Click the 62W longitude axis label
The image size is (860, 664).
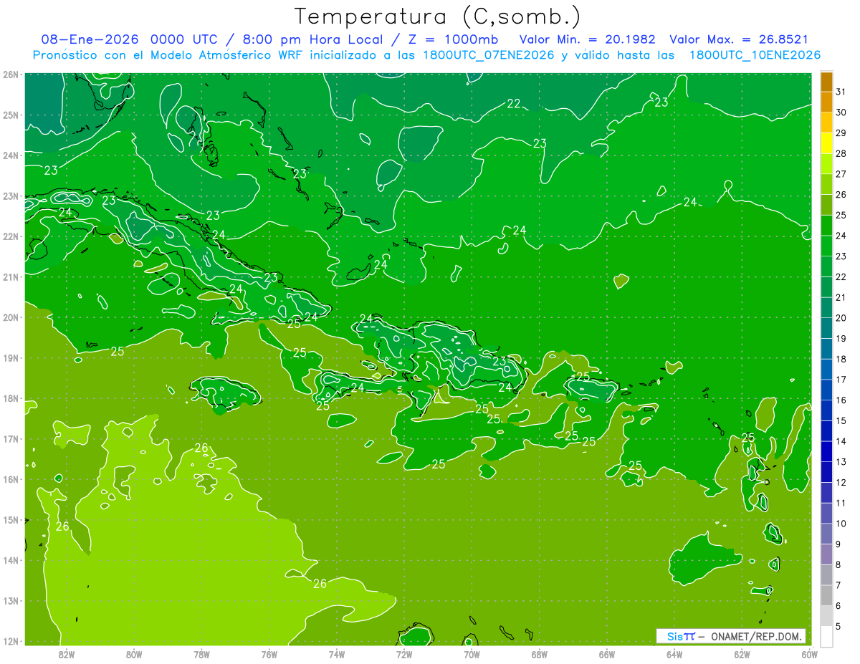tap(742, 653)
